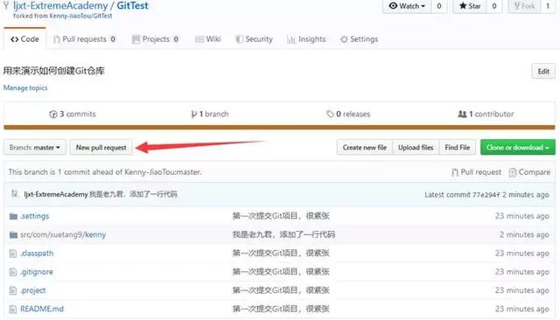The image size is (560, 320).
Task: Click the Star count 0
Action: pyautogui.click(x=494, y=6)
